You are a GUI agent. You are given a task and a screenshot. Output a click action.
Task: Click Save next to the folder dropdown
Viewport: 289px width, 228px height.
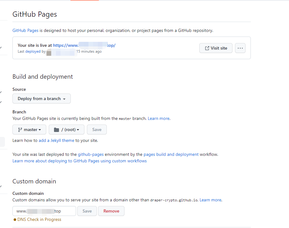point(97,129)
